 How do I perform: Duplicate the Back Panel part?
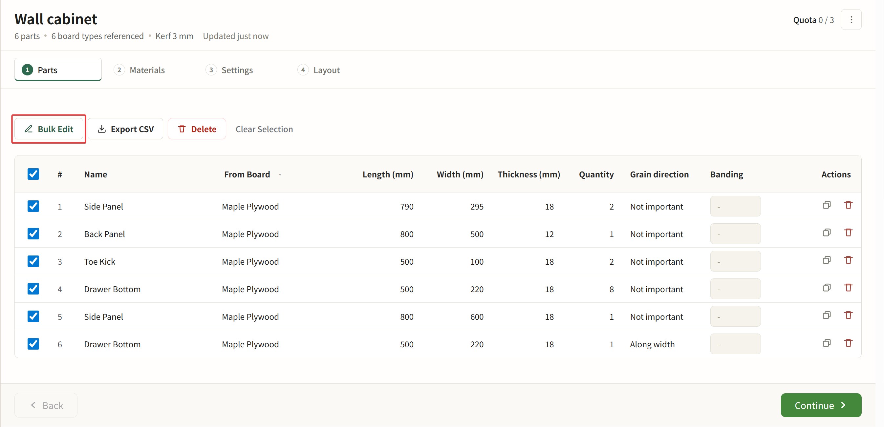coord(826,233)
